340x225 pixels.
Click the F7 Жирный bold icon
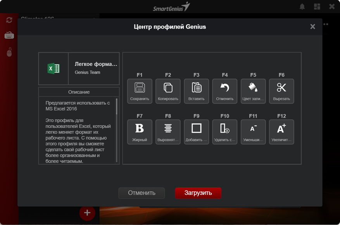tap(140, 128)
